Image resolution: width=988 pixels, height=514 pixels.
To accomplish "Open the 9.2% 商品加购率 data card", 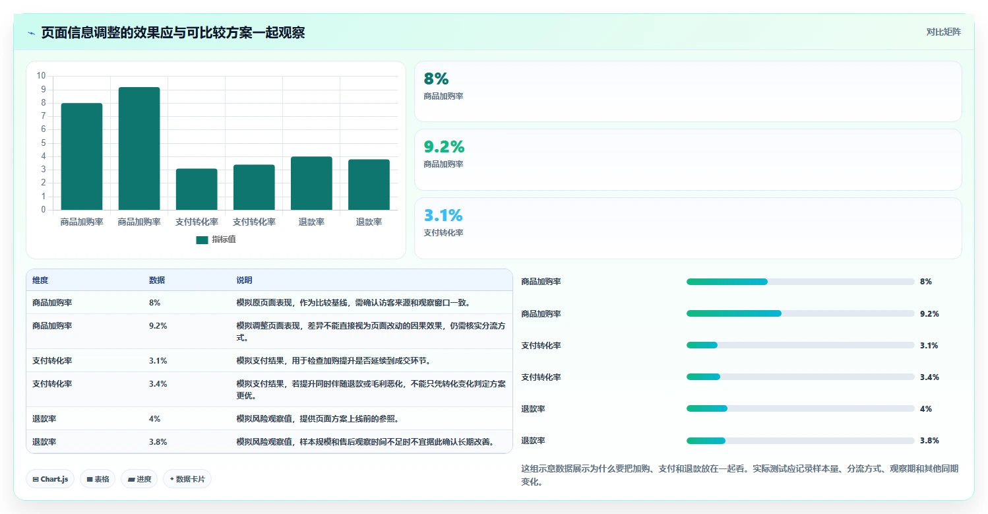I will pyautogui.click(x=688, y=160).
